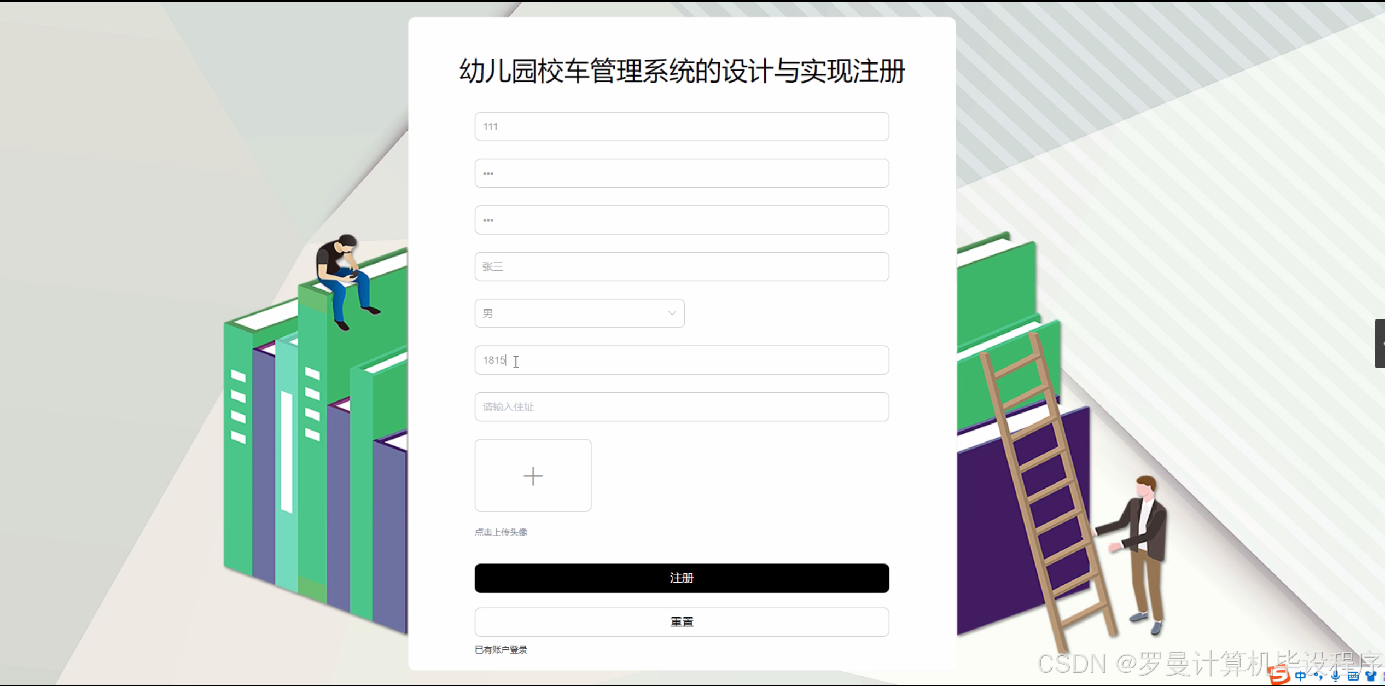The width and height of the screenshot is (1385, 686).
Task: Click the black 注册 register button
Action: coord(682,578)
